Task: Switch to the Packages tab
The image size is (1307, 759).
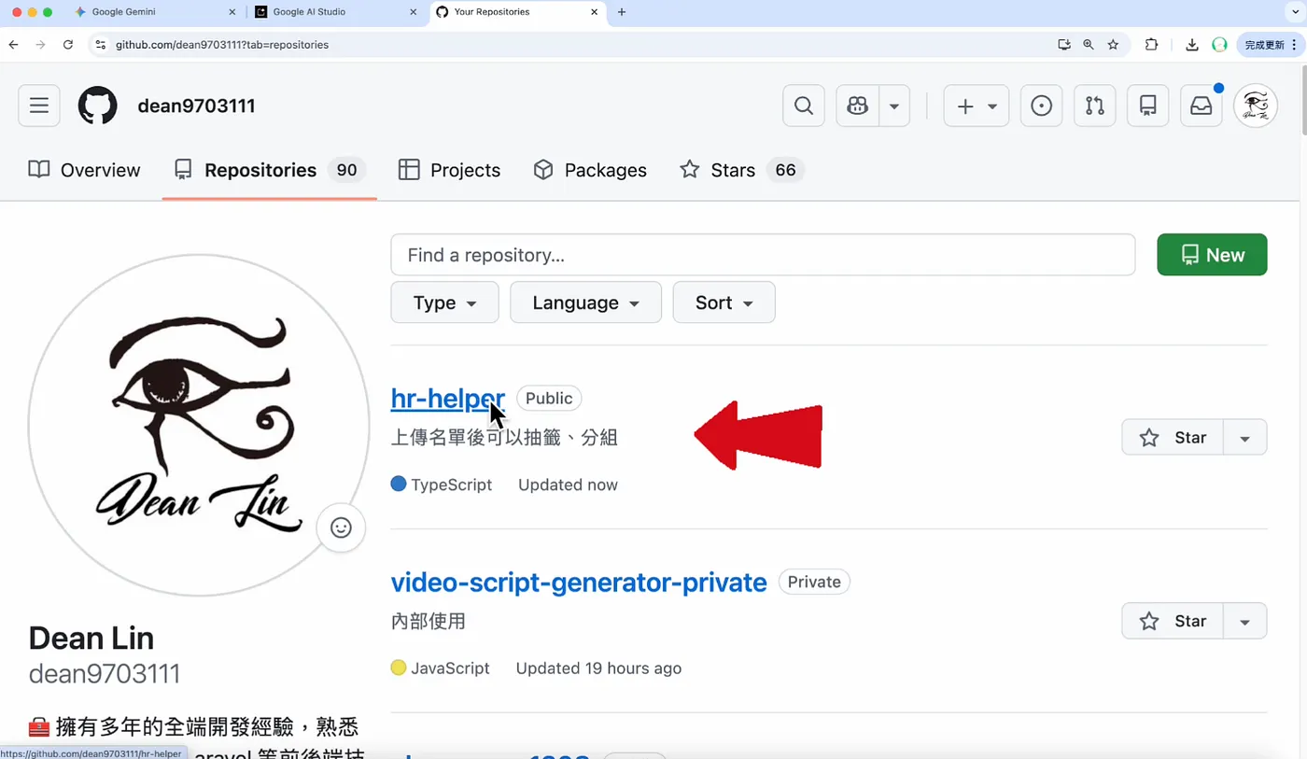Action: pos(590,170)
